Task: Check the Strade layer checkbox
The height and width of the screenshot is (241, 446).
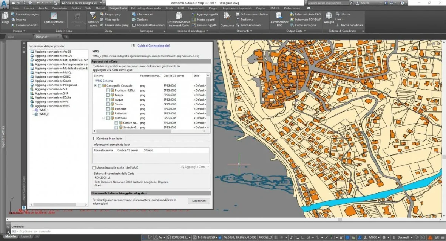Action: click(108, 104)
